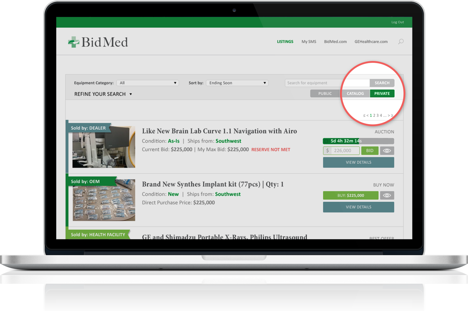The image size is (468, 311).
Task: Switch to the CATALOG listings tab
Action: (x=355, y=93)
